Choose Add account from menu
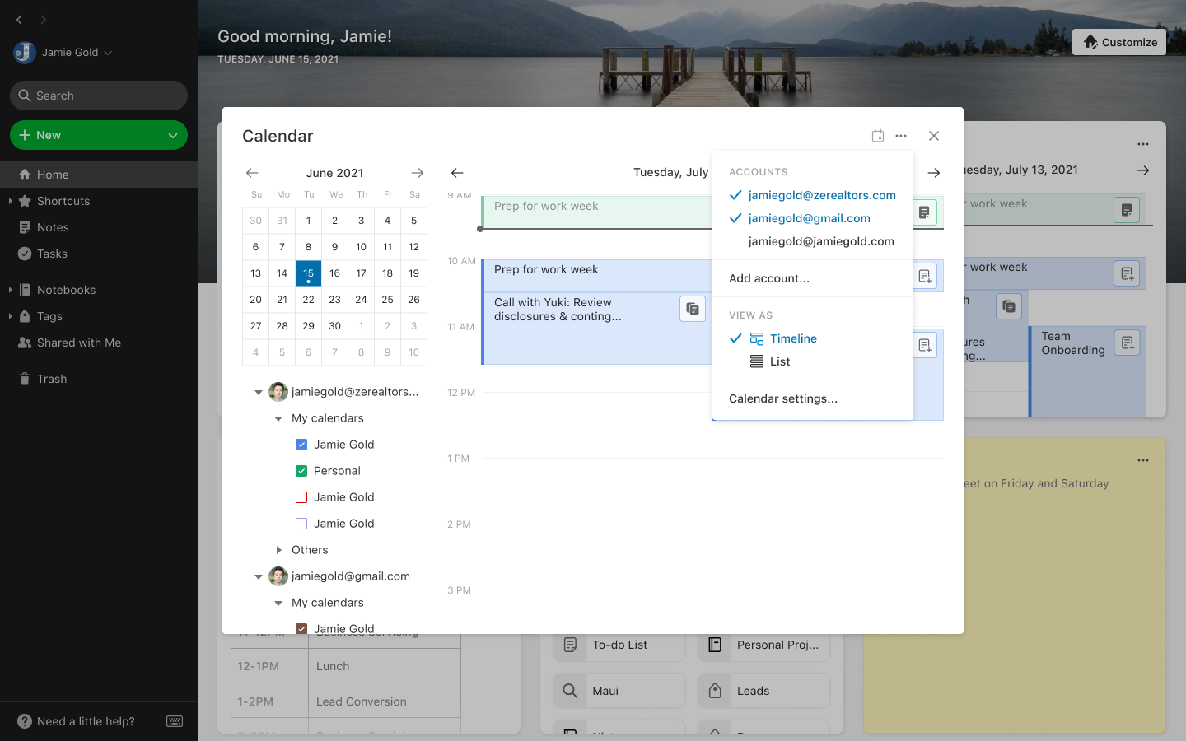 813,278
